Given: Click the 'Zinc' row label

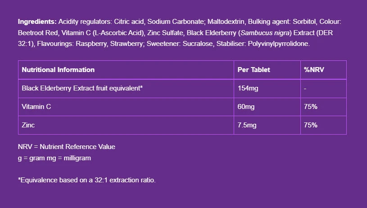Looking at the screenshot, I should pos(28,125).
